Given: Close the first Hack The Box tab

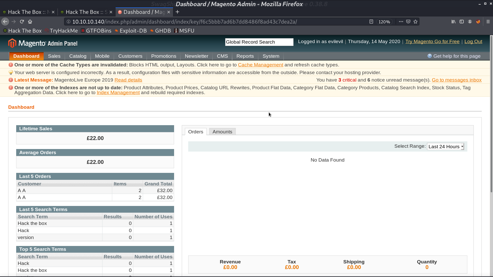Looking at the screenshot, I should (x=53, y=12).
